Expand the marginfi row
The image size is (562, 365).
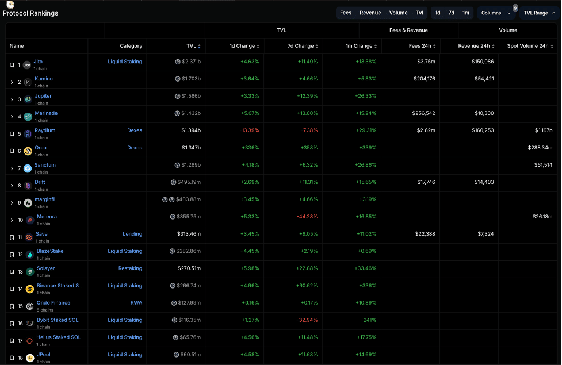pyautogui.click(x=12, y=203)
